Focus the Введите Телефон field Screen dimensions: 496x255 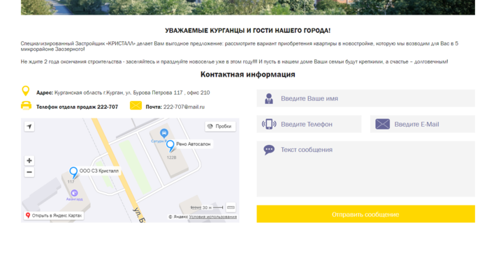[x=309, y=124]
